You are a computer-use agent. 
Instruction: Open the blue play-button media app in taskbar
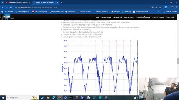pyautogui.click(x=65, y=97)
